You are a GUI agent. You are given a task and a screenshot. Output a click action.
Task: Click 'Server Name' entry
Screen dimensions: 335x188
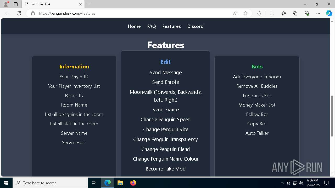(x=74, y=133)
